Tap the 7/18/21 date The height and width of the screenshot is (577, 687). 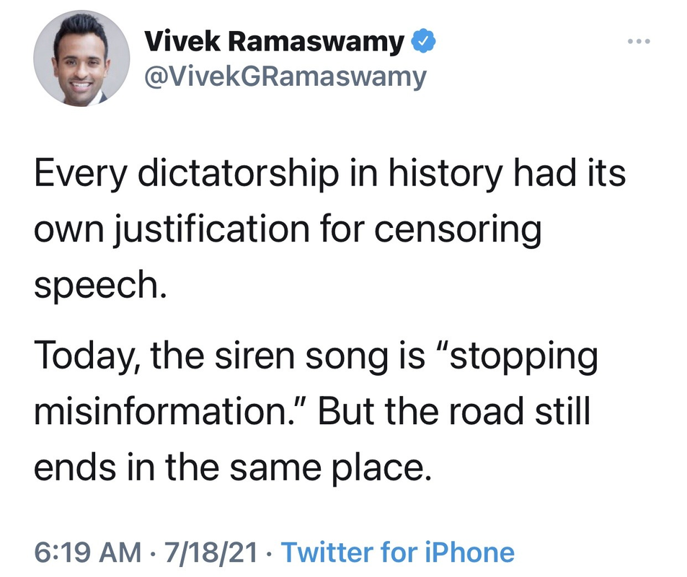[210, 552]
